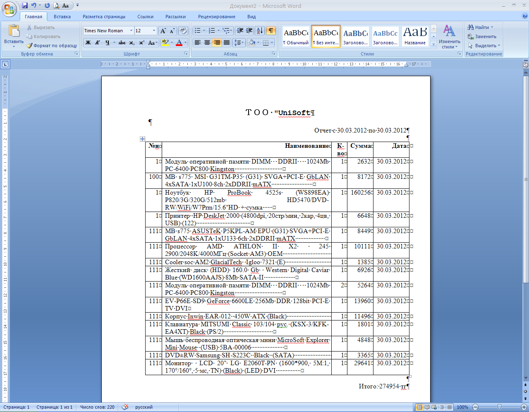Open the Ссылки tab
Screen dimensions: 529x412
[146, 17]
